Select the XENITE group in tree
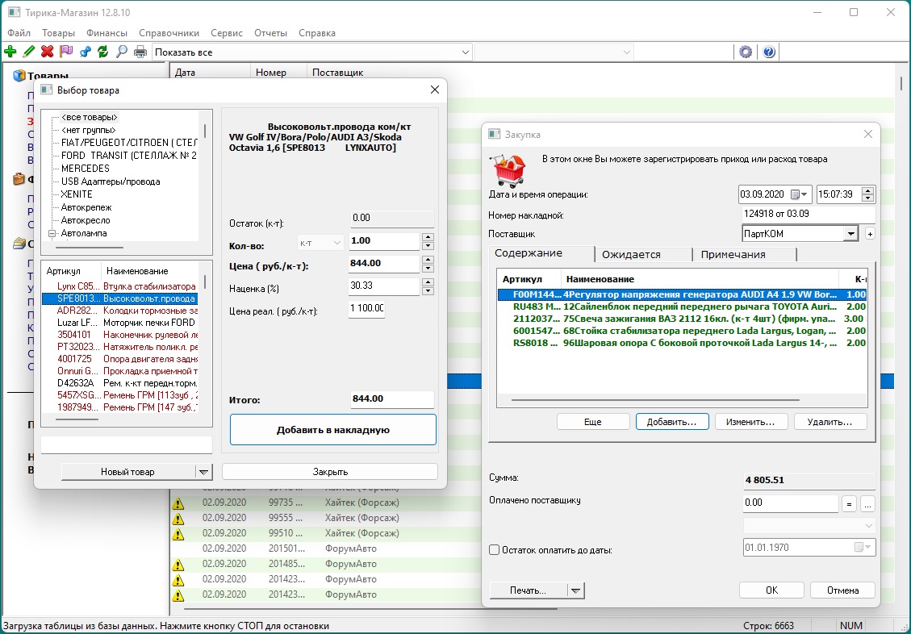 tap(77, 194)
